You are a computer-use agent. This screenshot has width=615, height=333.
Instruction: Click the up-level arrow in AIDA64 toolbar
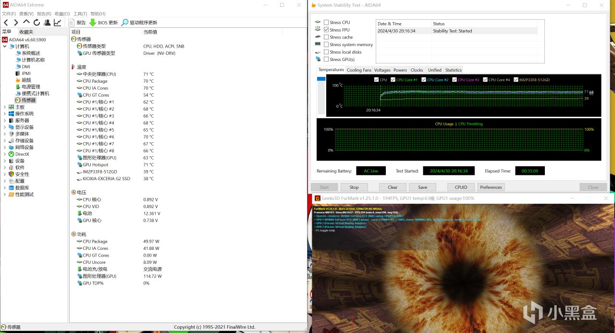(26, 22)
